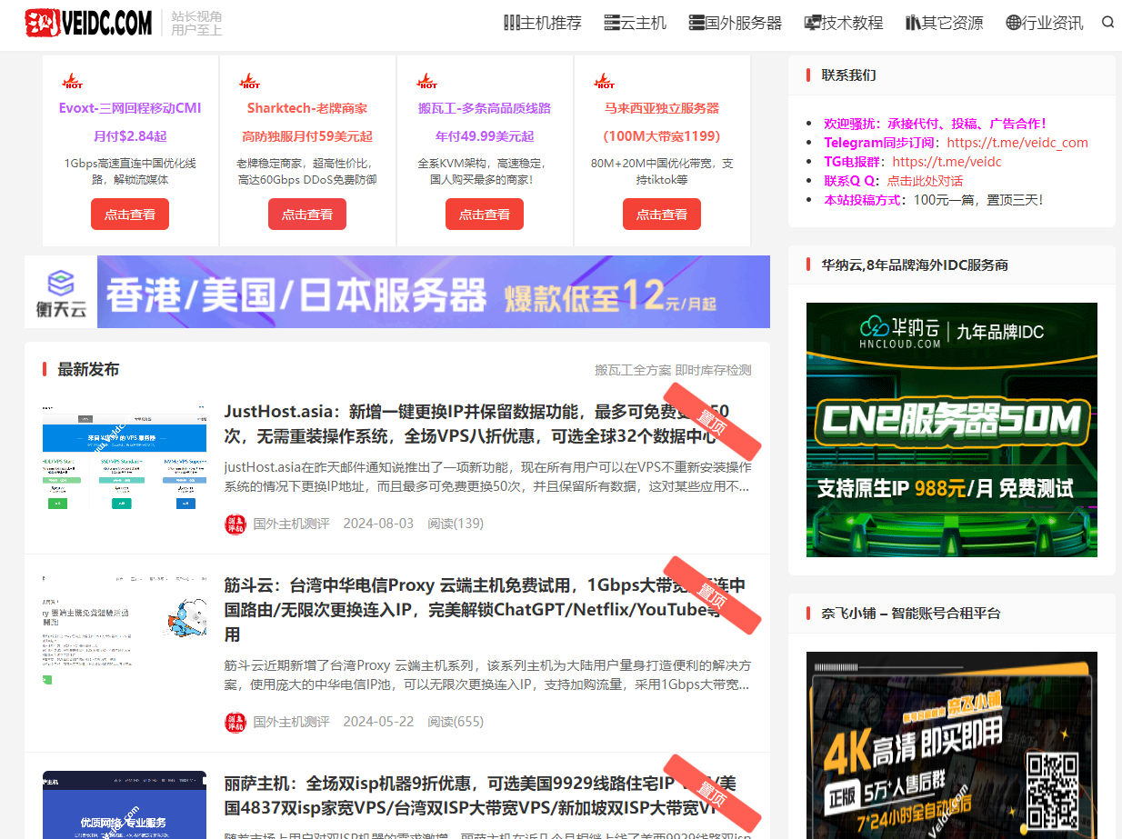The width and height of the screenshot is (1122, 839).
Task: Open the 其它资源 menu
Action: (x=945, y=23)
